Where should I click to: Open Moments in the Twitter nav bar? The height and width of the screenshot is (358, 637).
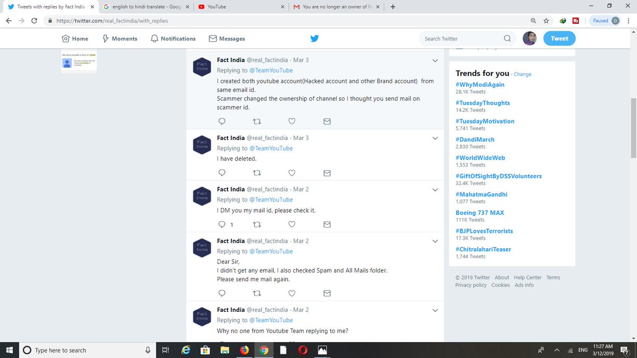pos(119,39)
